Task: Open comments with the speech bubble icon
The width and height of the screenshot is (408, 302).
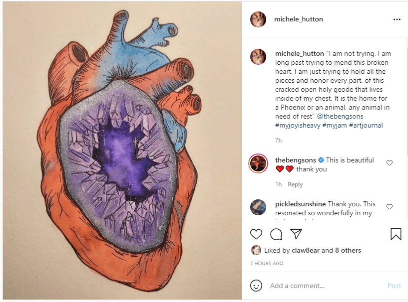Action: [x=276, y=234]
